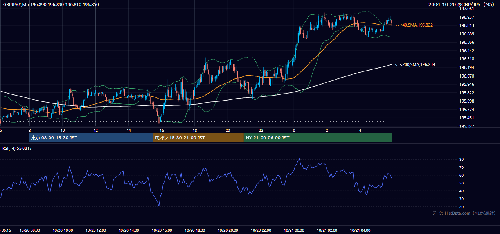This screenshot has width=500, height=234.
Task: Click the 10/20 14:00 time axis label
Action: pos(129,230)
